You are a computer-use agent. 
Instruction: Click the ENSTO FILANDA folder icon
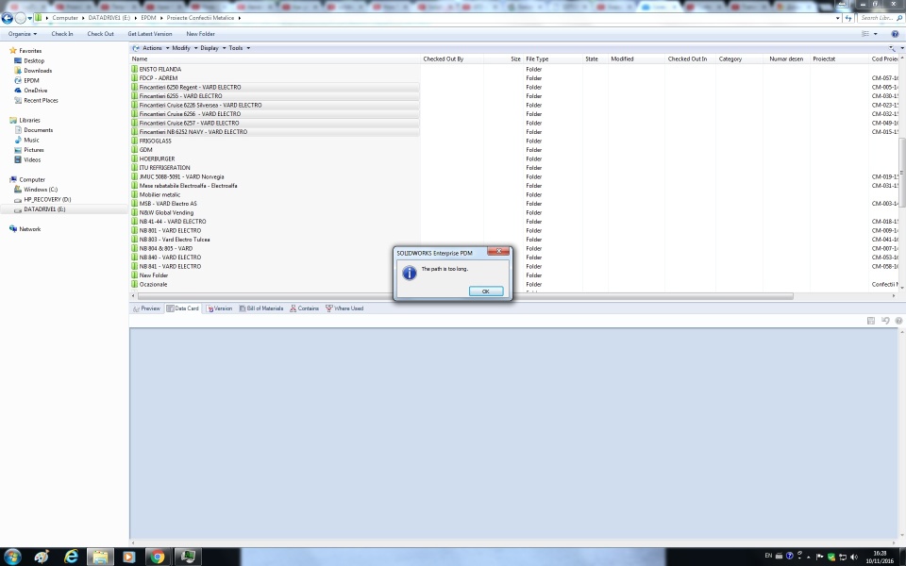[x=134, y=69]
